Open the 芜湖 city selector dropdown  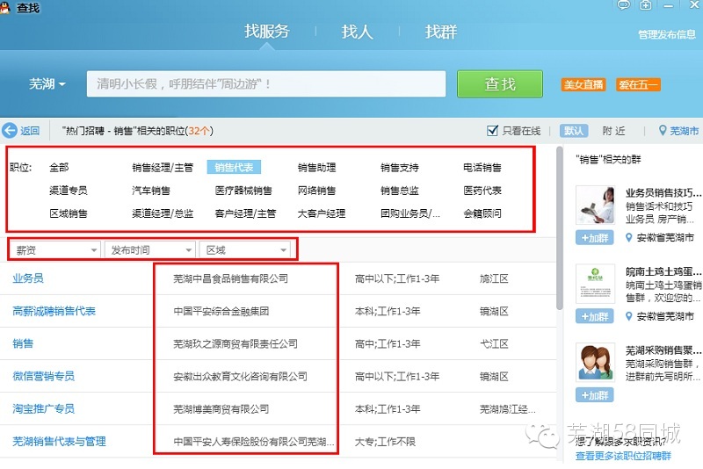pyautogui.click(x=47, y=84)
